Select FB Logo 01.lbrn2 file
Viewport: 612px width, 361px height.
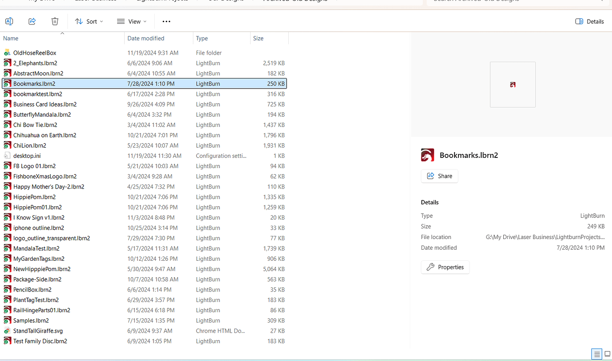[35, 166]
